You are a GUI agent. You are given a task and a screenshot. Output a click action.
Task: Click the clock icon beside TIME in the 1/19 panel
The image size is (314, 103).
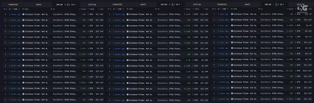point(219,9)
